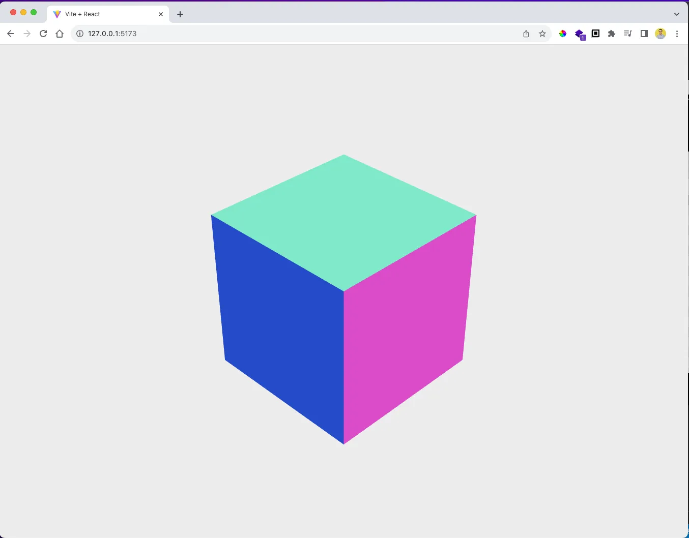This screenshot has height=538, width=689.
Task: Open Chrome's three-dot menu
Action: tap(677, 34)
